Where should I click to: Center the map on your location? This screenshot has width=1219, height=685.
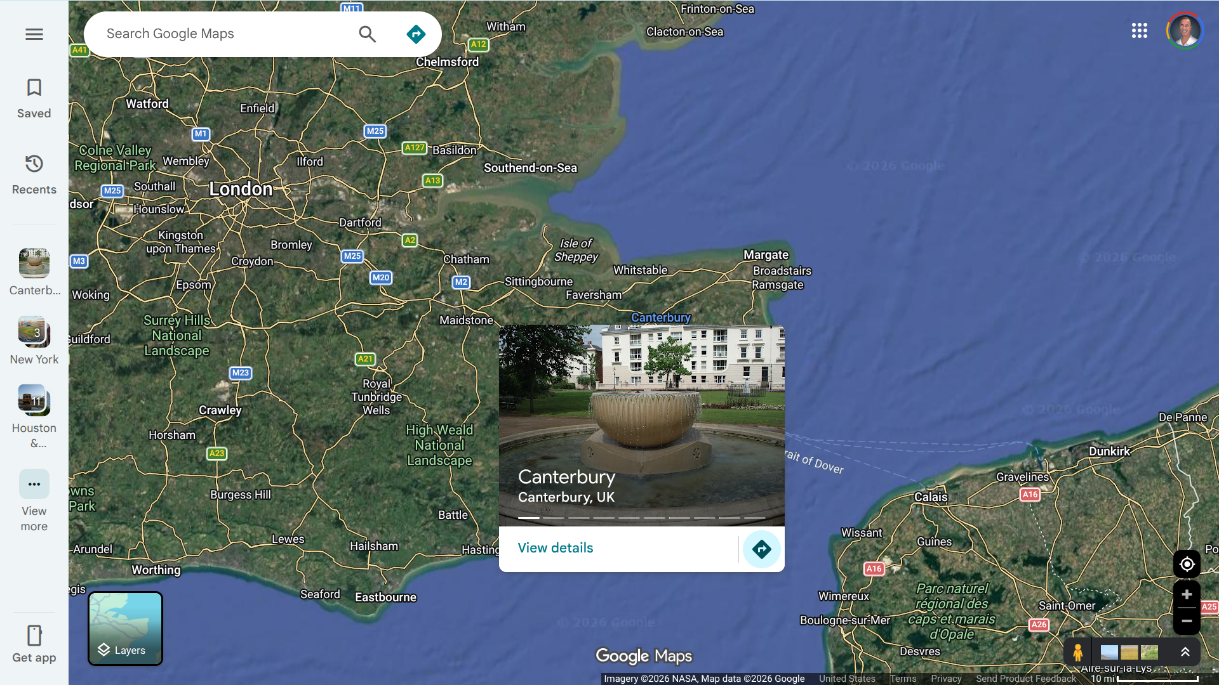click(x=1186, y=564)
